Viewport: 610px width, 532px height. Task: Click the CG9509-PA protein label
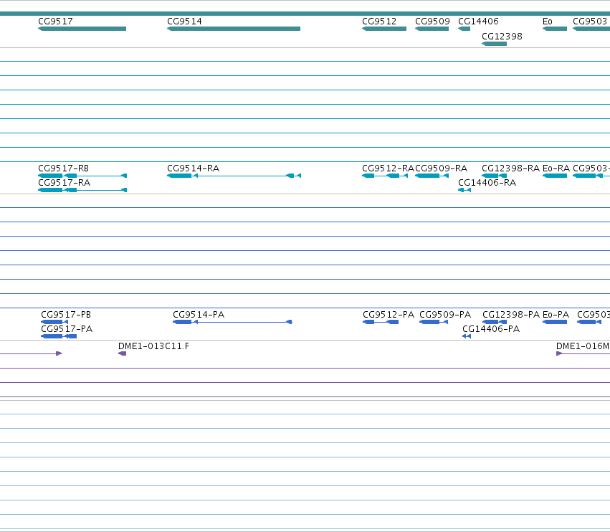(x=445, y=315)
